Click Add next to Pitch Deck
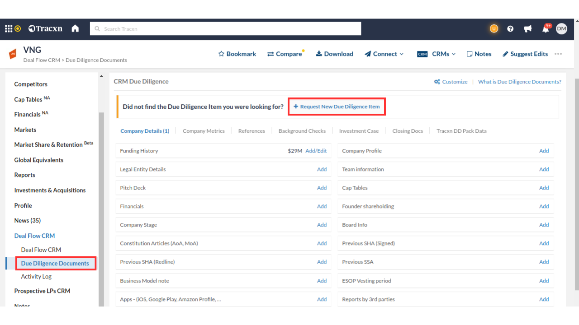The height and width of the screenshot is (325, 579). 322,188
